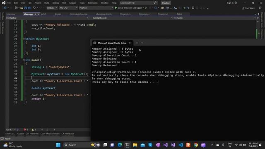This screenshot has width=265, height=149.
Task: Open the Output panel tab
Action: click(20, 134)
